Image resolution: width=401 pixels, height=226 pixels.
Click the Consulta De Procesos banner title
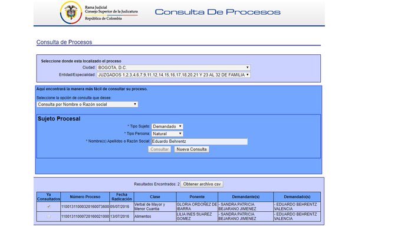pos(218,12)
